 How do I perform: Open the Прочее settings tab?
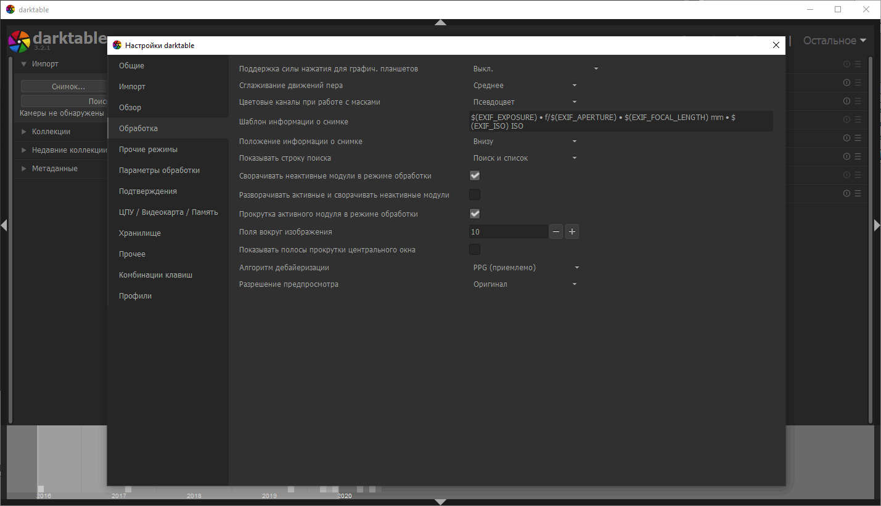168,254
